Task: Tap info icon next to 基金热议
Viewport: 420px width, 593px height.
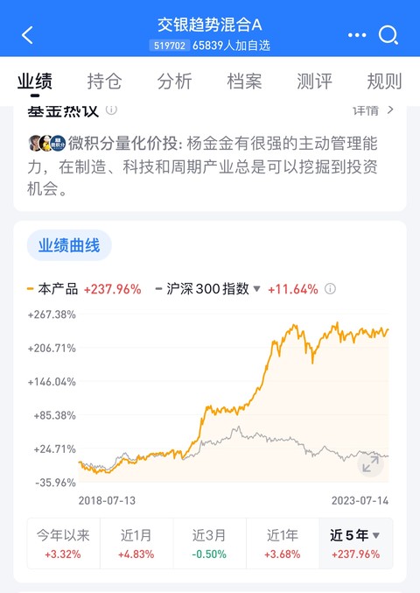Action: coord(111,109)
